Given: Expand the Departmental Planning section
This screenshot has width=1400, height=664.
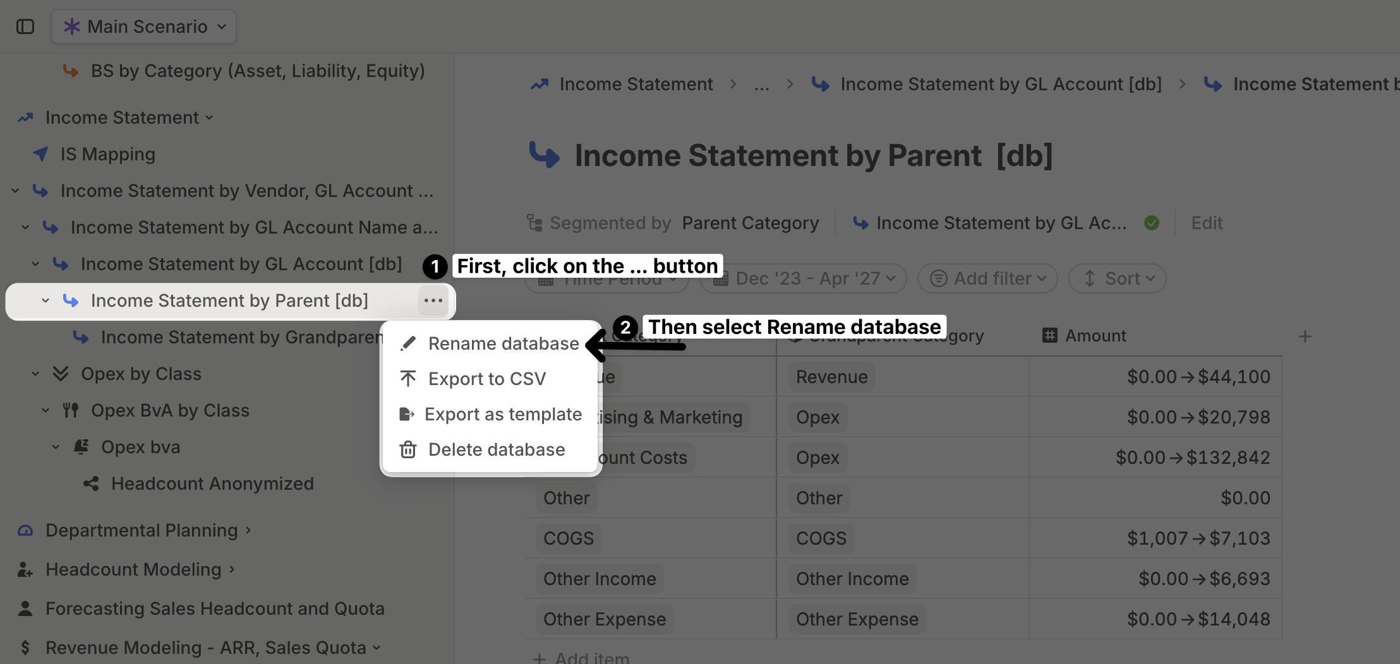Looking at the screenshot, I should point(248,530).
